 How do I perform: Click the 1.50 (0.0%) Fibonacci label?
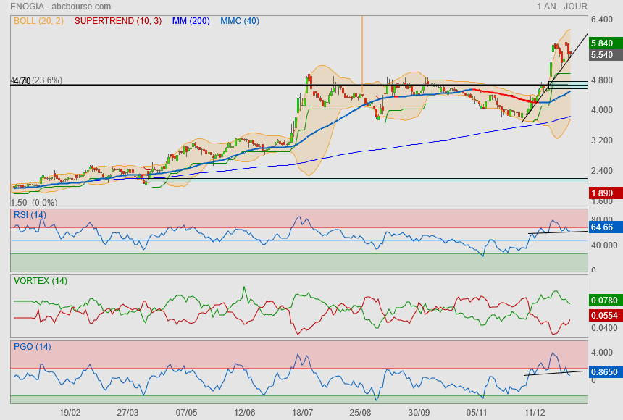(35, 203)
